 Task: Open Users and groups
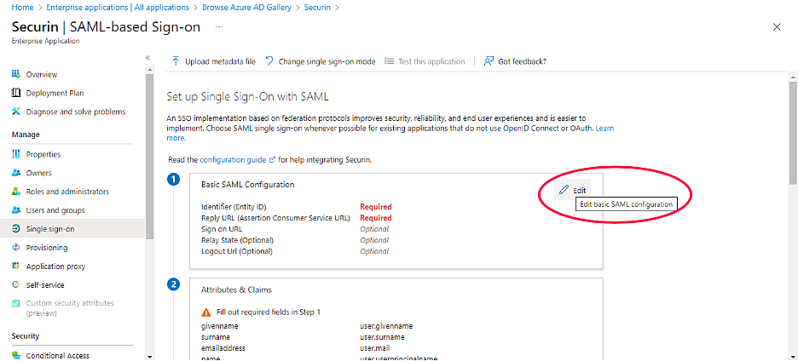click(x=55, y=210)
